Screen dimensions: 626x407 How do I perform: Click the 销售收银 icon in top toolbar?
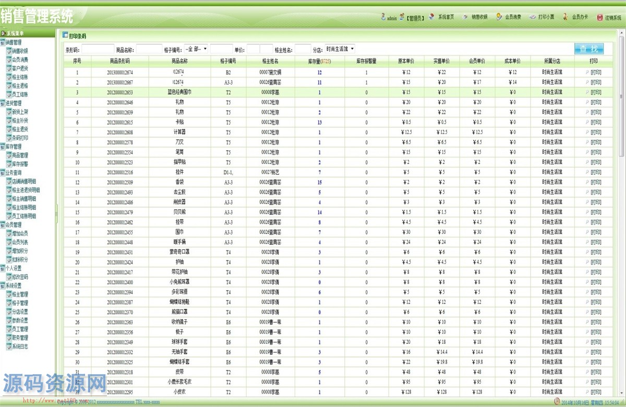465,17
